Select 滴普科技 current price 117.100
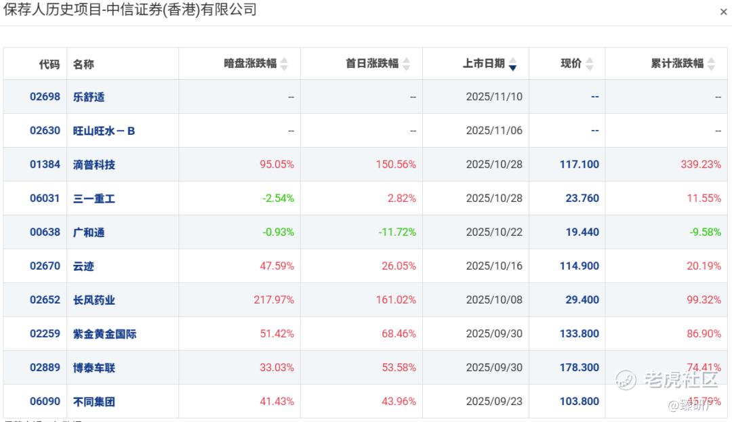Screen dimensions: 732x422 click(x=579, y=164)
